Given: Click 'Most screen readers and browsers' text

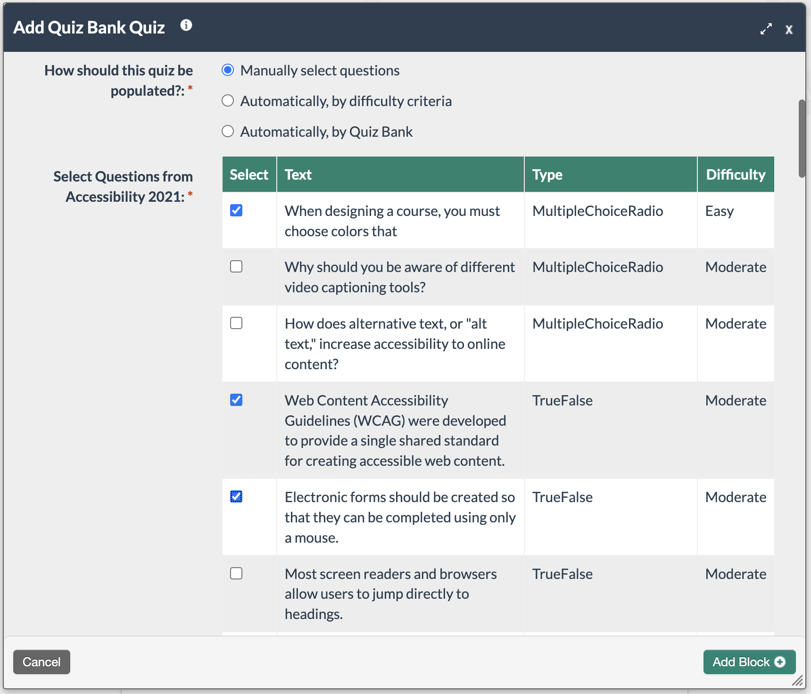Looking at the screenshot, I should (x=390, y=594).
